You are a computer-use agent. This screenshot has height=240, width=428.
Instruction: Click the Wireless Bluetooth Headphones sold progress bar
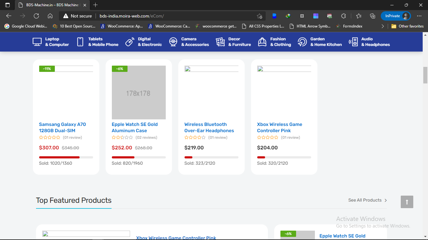click(211, 157)
